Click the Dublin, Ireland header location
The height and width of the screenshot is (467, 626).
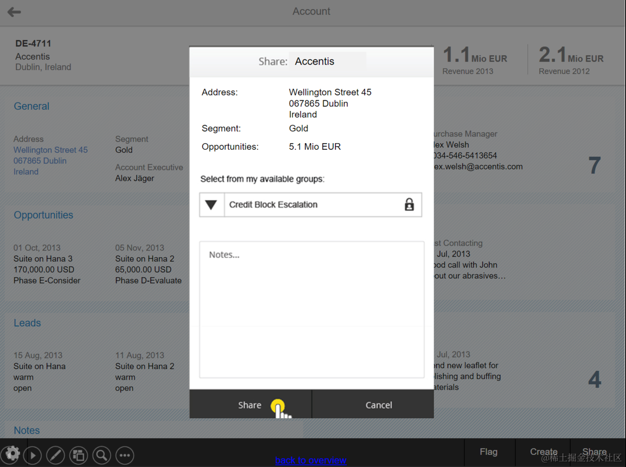tap(43, 67)
